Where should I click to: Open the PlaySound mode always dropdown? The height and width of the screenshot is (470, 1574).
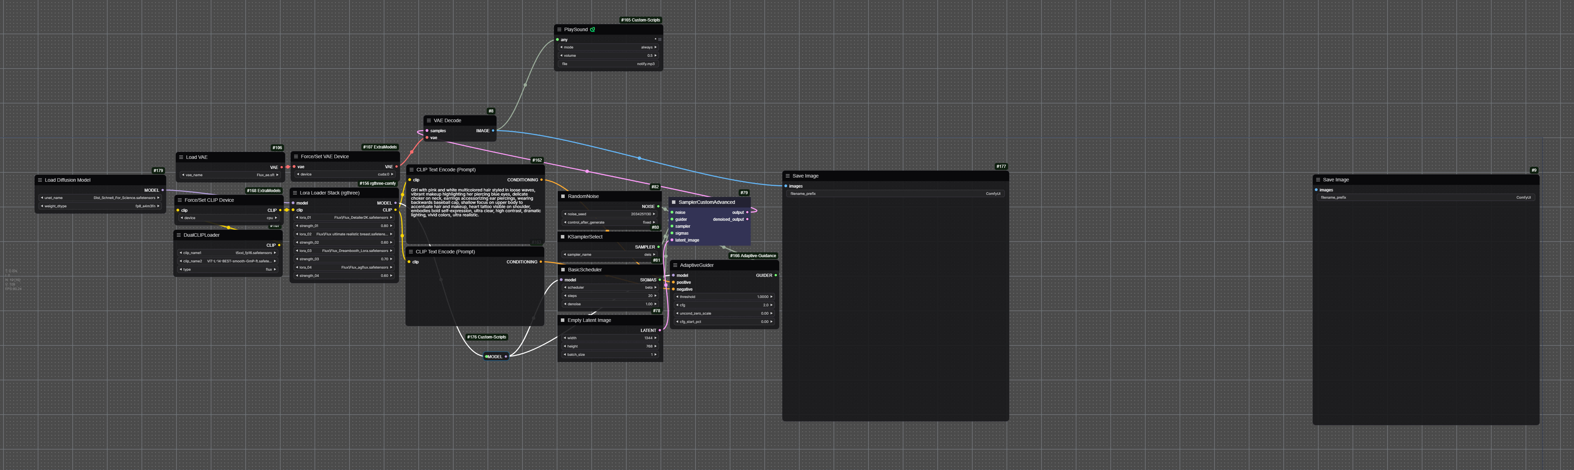609,48
